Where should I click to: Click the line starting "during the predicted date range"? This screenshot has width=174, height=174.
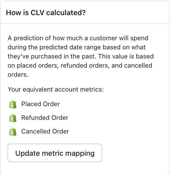click(x=76, y=47)
